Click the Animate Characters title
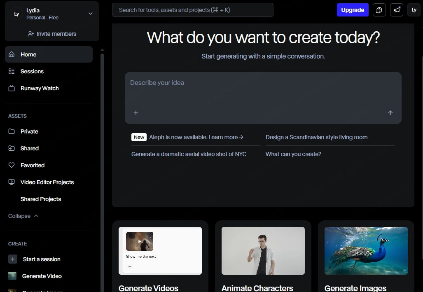 pos(257,288)
